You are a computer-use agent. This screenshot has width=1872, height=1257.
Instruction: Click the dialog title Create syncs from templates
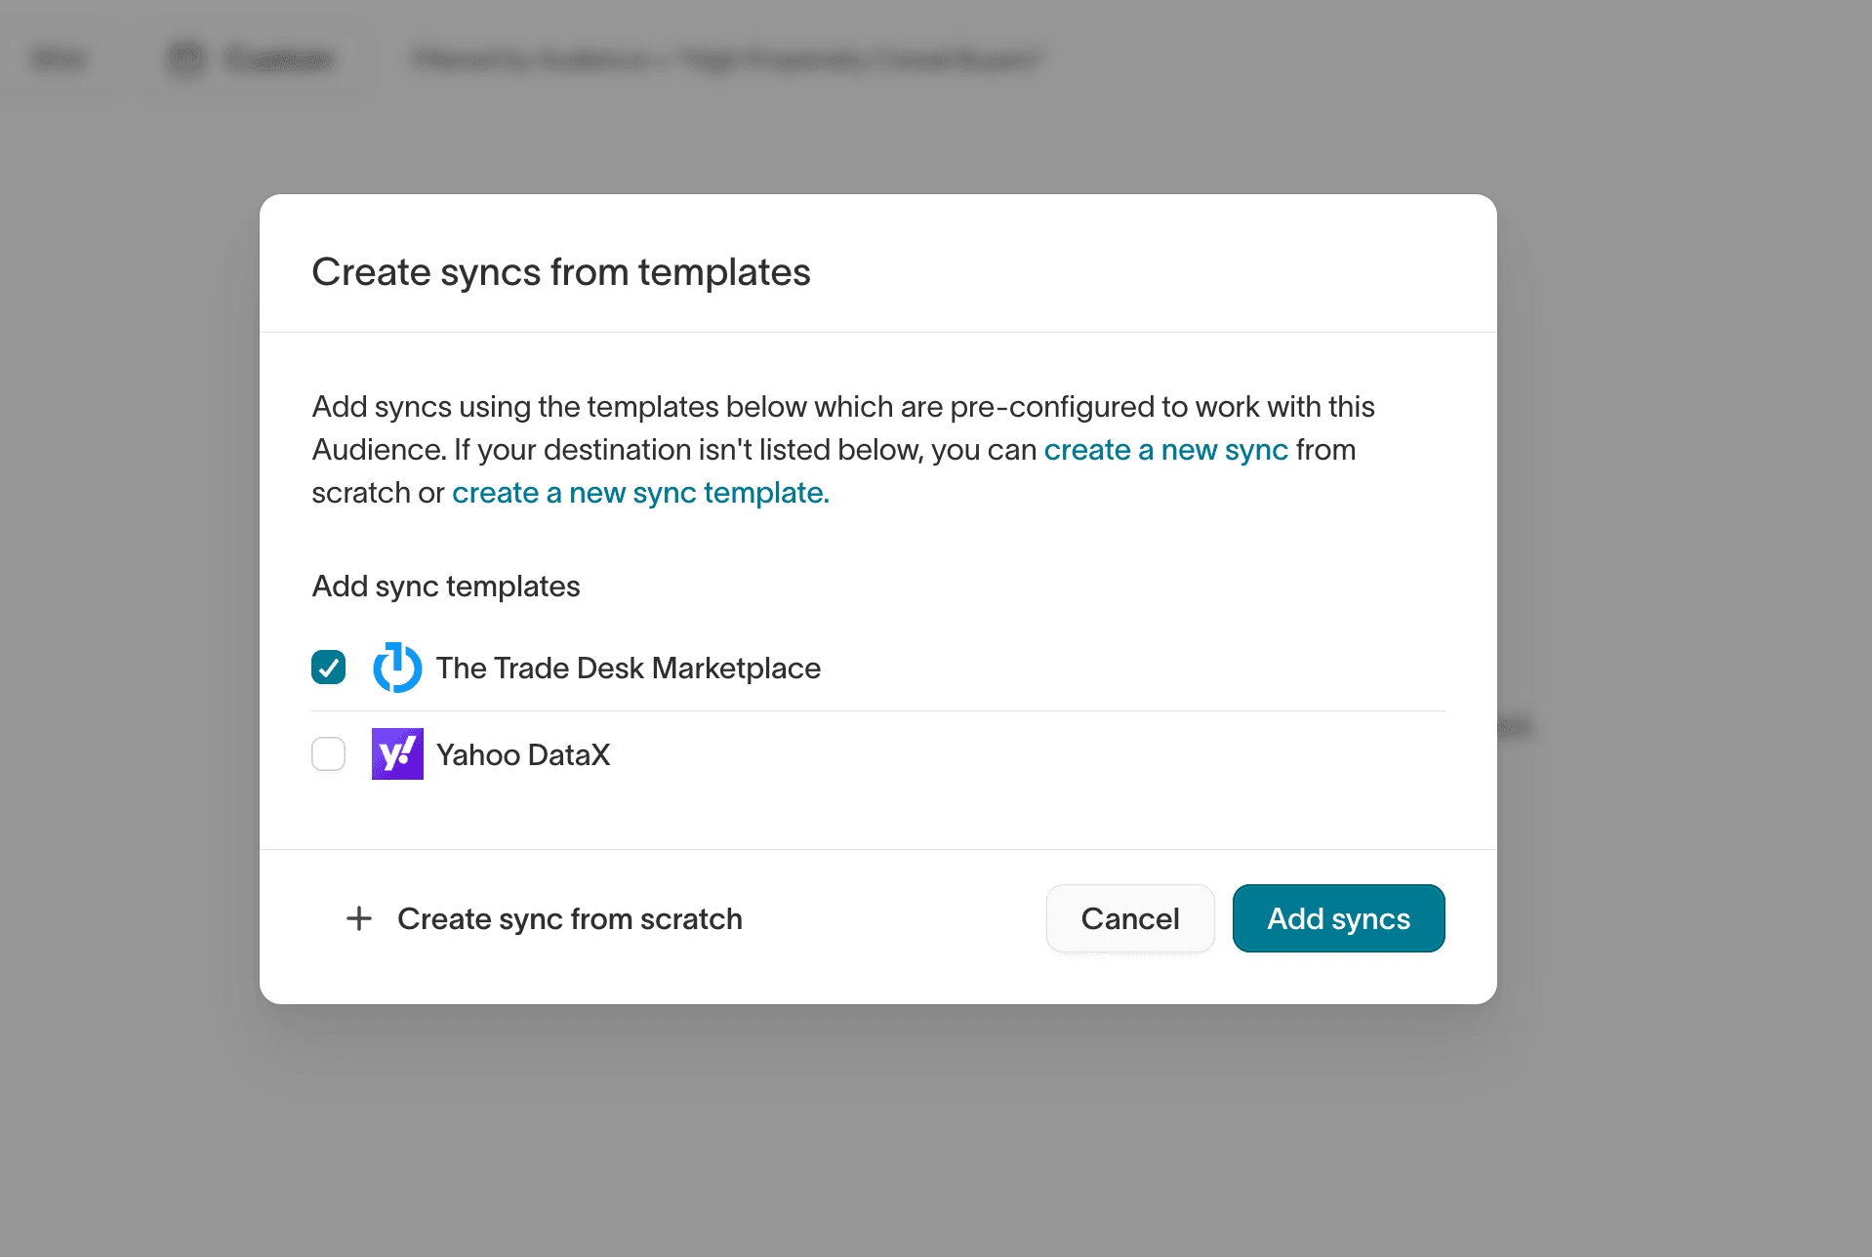pyautogui.click(x=560, y=272)
